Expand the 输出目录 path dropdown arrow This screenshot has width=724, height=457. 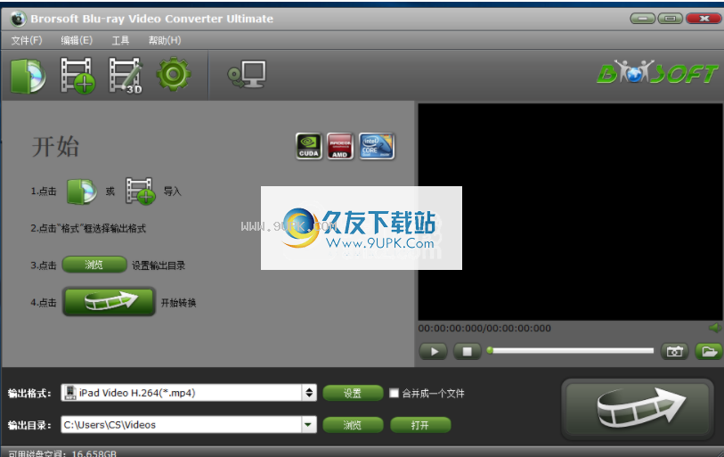308,425
